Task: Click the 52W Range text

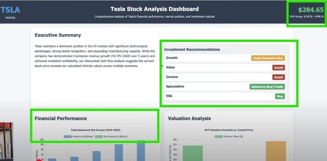Action: click(306, 16)
